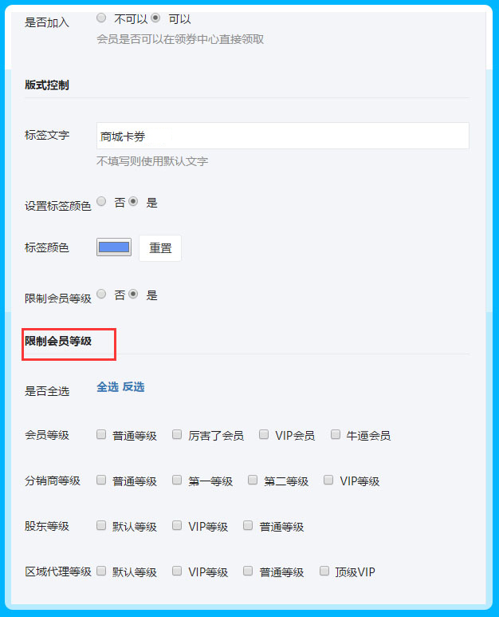Select '可以' radio for 是否加入
499x617 pixels.
[x=156, y=17]
